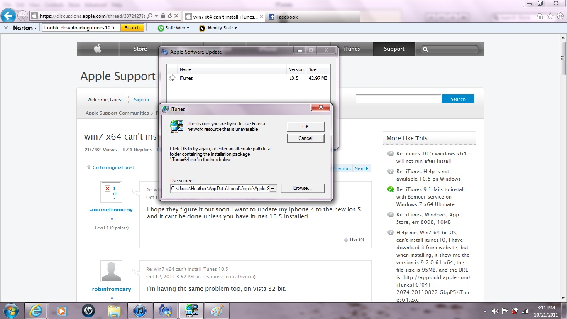The image size is (567, 319).
Task: Click the blue Search button on Apple Communities
Action: click(x=458, y=99)
